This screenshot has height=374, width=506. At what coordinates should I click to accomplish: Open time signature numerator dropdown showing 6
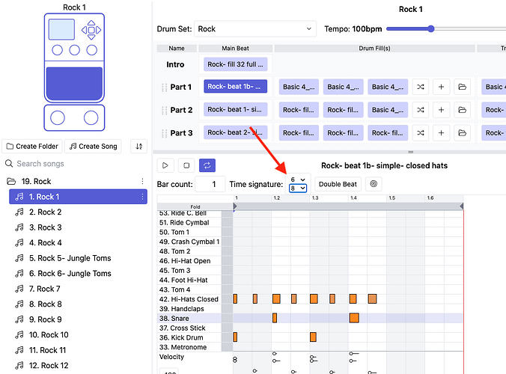click(298, 180)
